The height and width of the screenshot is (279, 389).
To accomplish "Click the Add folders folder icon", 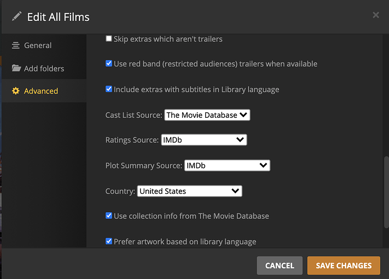I will point(16,69).
